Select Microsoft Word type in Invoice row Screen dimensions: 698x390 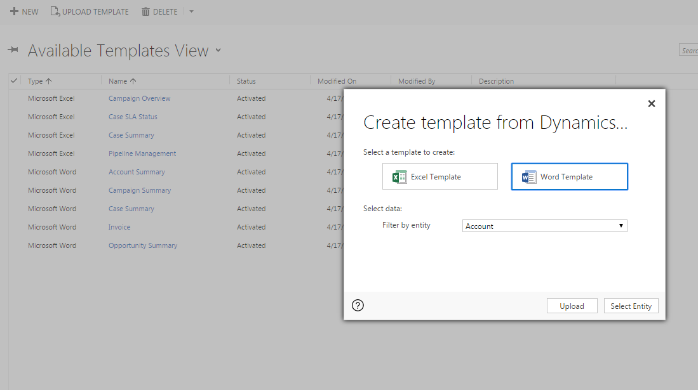point(52,227)
